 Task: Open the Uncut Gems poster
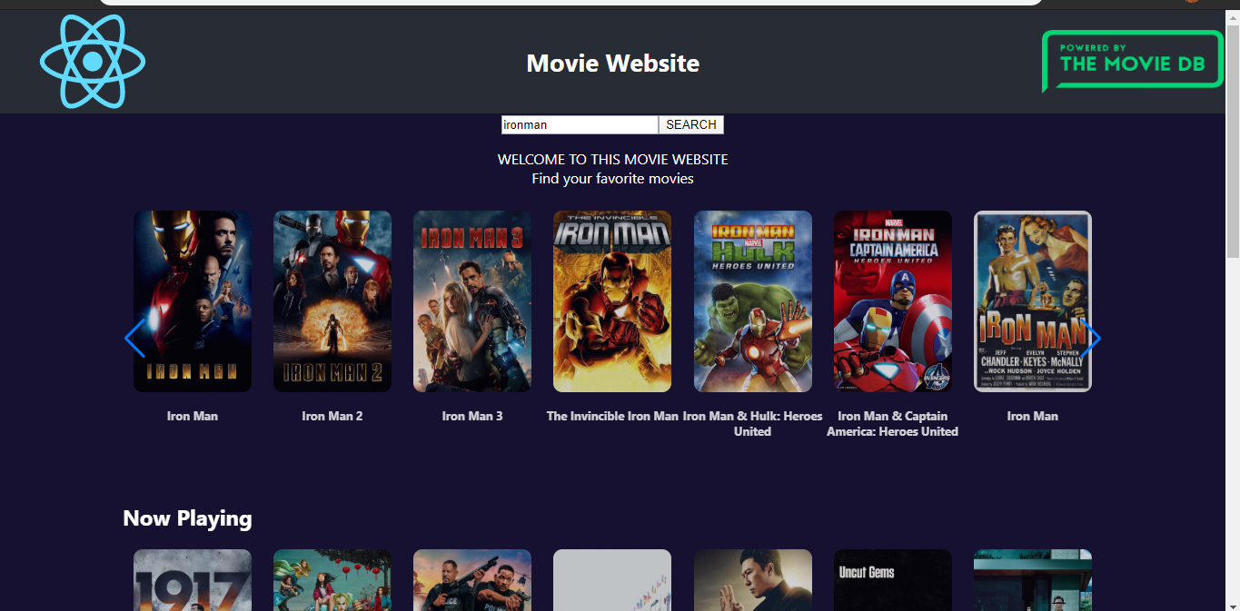coord(892,580)
